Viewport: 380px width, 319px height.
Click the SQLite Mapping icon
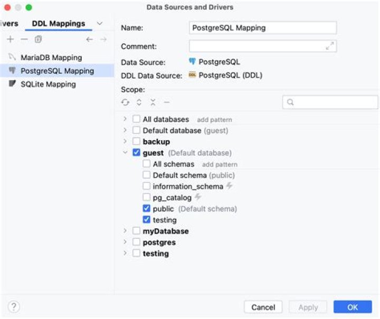coord(12,83)
